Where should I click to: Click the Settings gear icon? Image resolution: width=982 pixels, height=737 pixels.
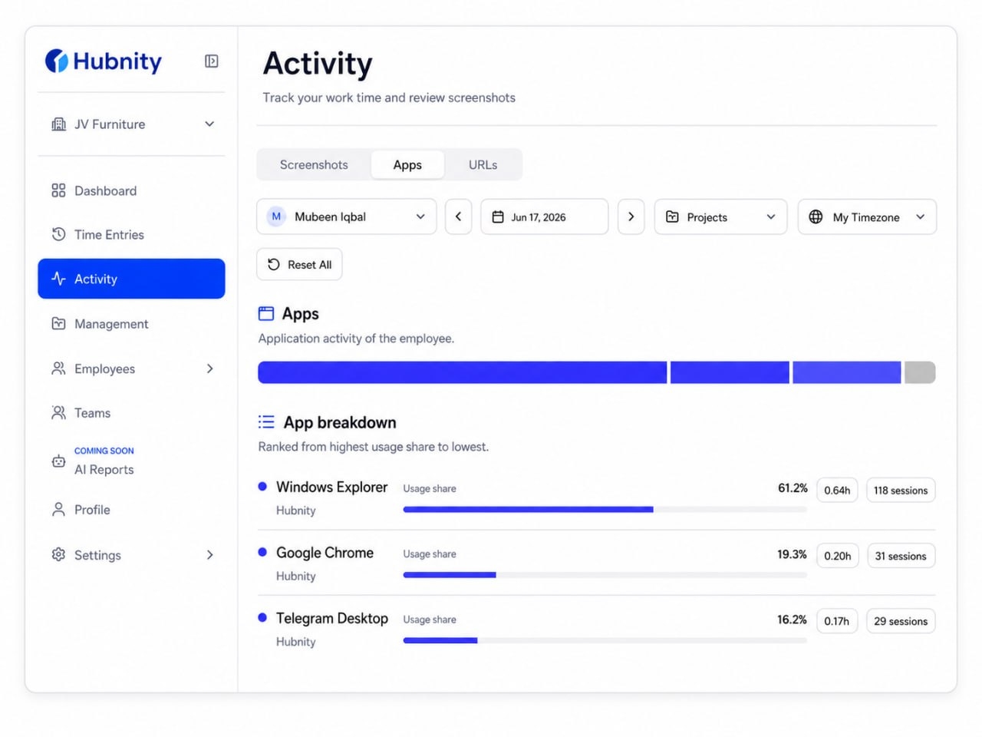click(58, 554)
